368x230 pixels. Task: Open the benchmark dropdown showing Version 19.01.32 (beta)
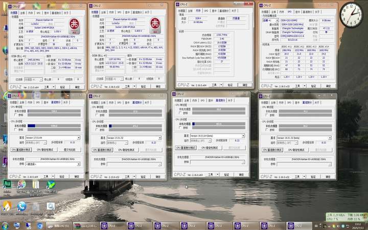coord(304,138)
